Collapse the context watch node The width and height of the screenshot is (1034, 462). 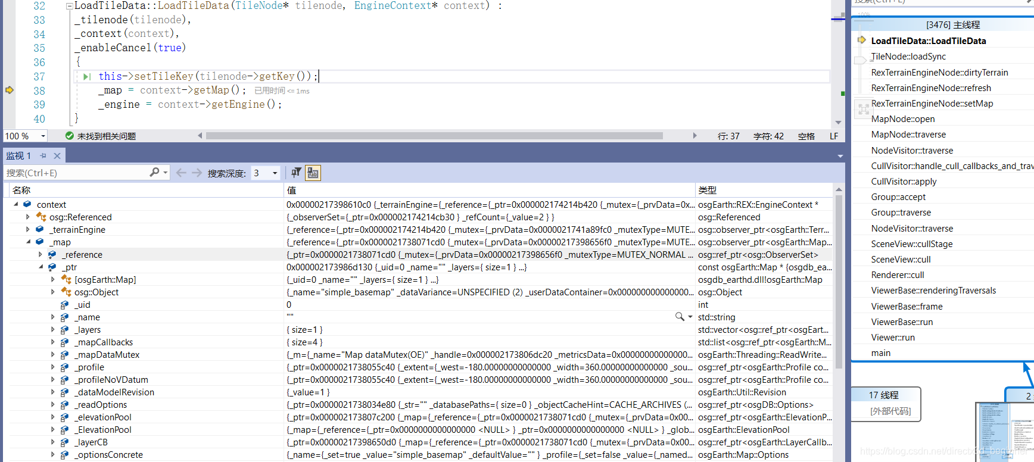pyautogui.click(x=16, y=204)
